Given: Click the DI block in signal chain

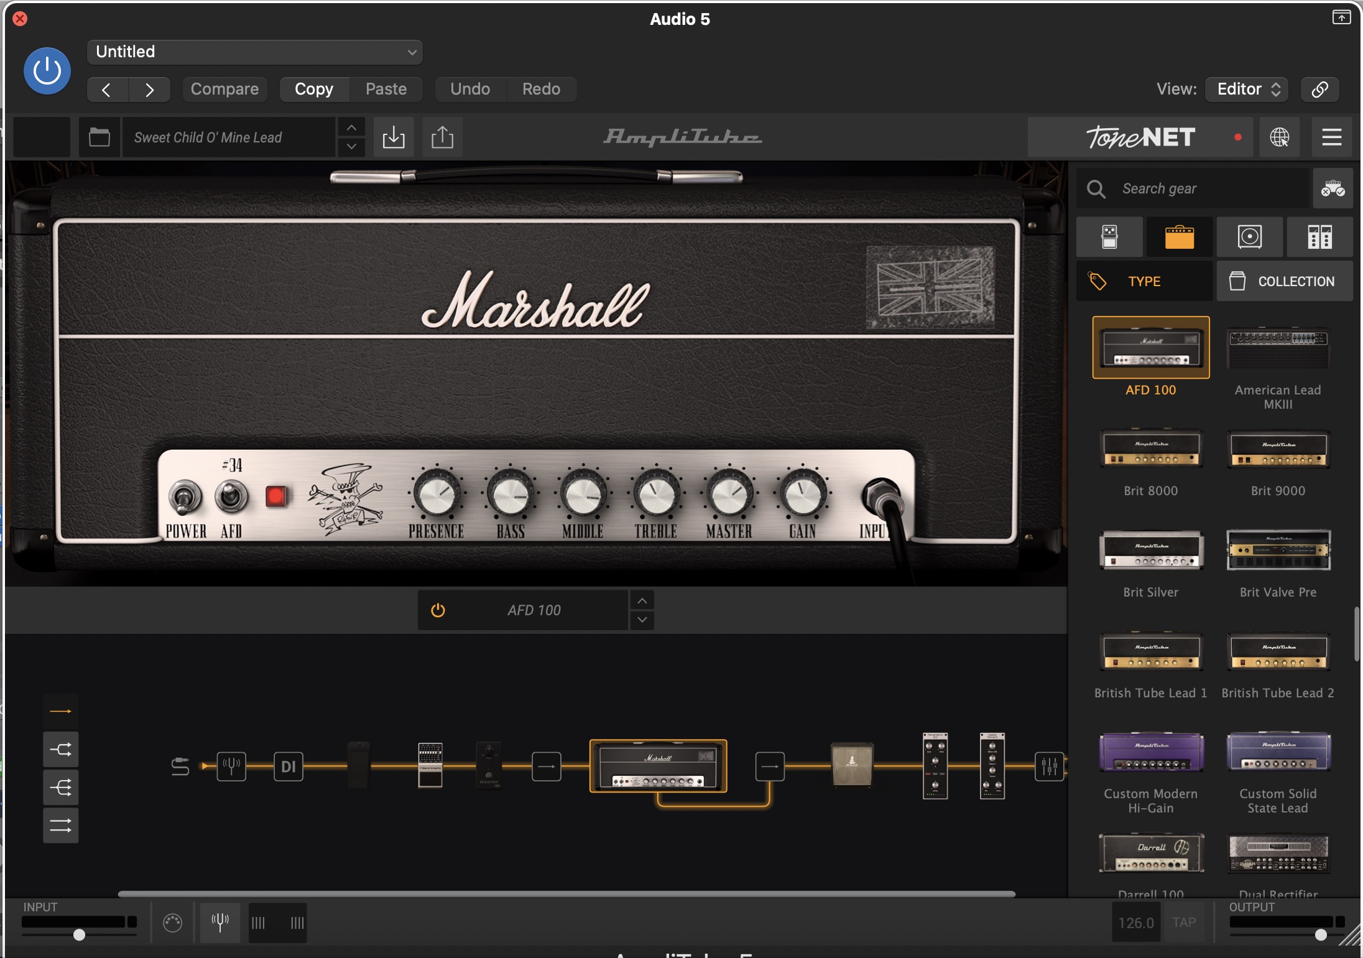Looking at the screenshot, I should (289, 766).
